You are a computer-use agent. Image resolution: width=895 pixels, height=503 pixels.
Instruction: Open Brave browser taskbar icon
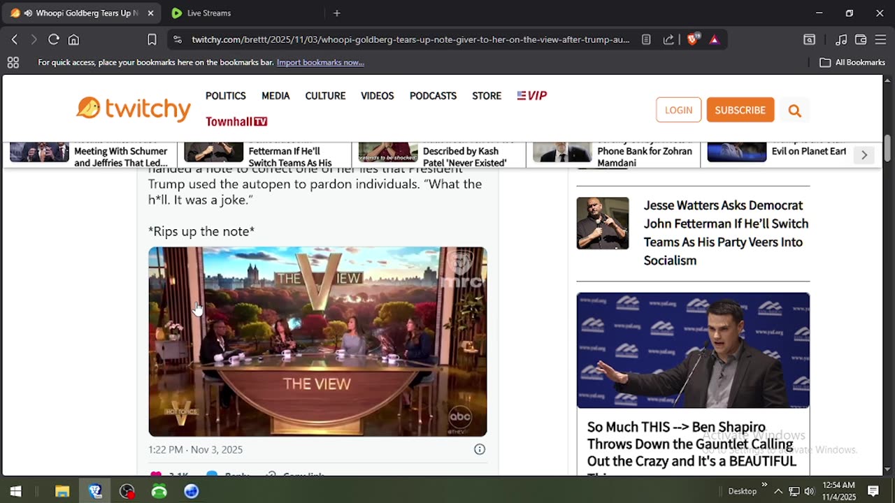point(95,491)
